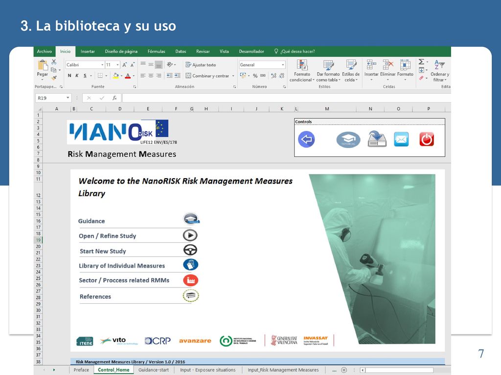Click the scissors Cut icon

(x=54, y=62)
